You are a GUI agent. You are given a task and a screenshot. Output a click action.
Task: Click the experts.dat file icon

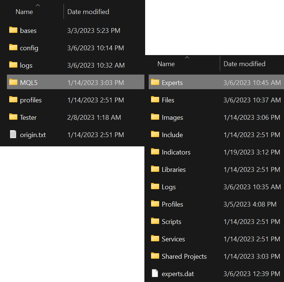155,273
